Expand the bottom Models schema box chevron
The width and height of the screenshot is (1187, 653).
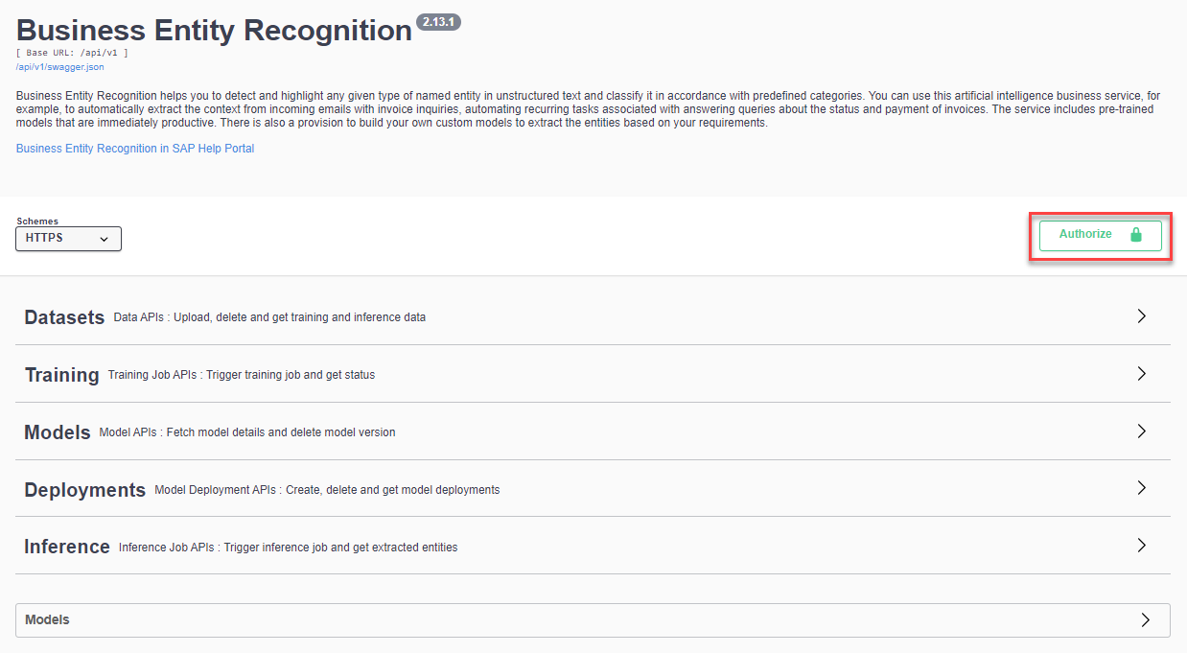[1145, 619]
